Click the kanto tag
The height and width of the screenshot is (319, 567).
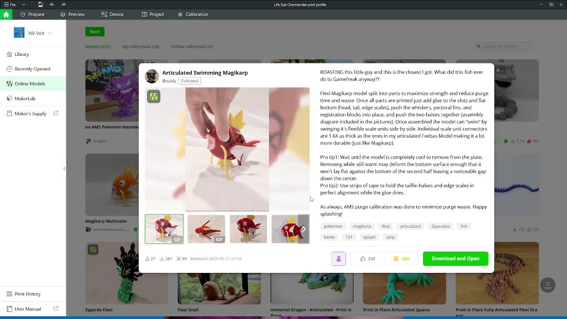click(329, 237)
